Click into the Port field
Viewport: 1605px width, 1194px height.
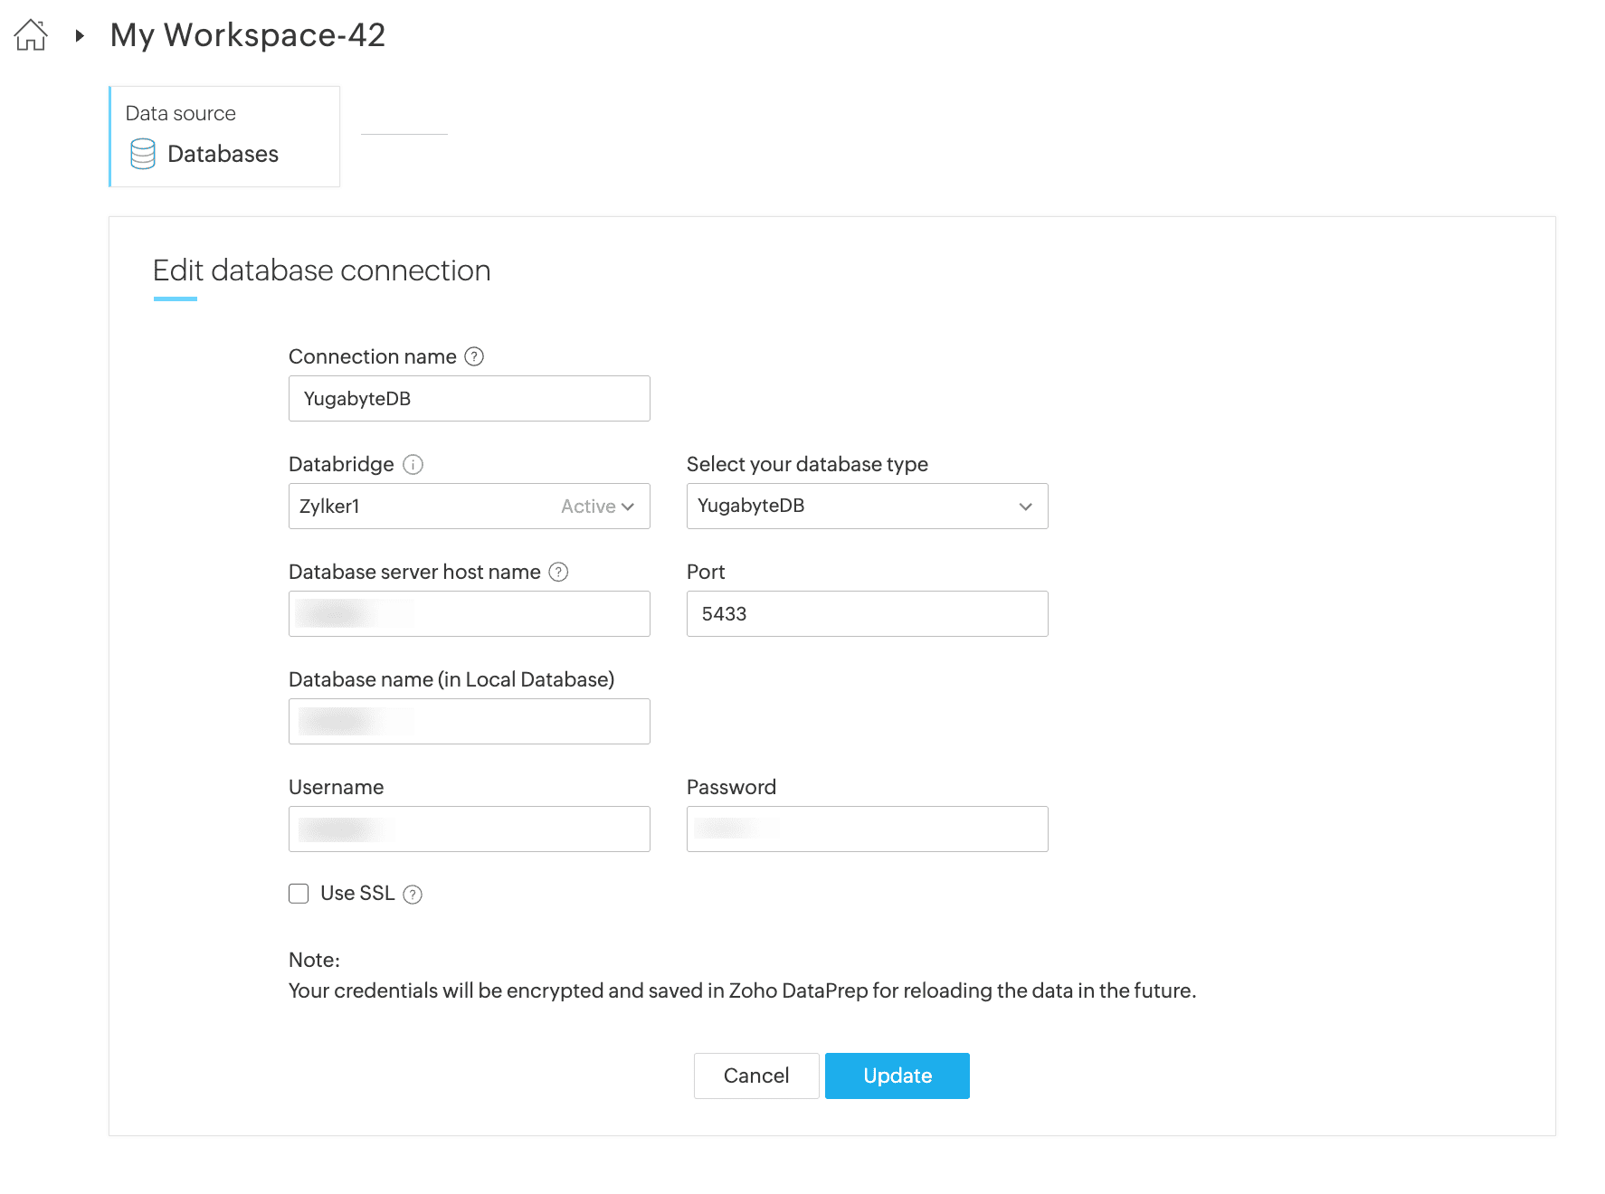click(x=867, y=614)
